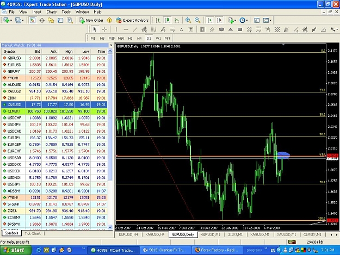
Task: Click the Expert Advisors button
Action: click(132, 20)
